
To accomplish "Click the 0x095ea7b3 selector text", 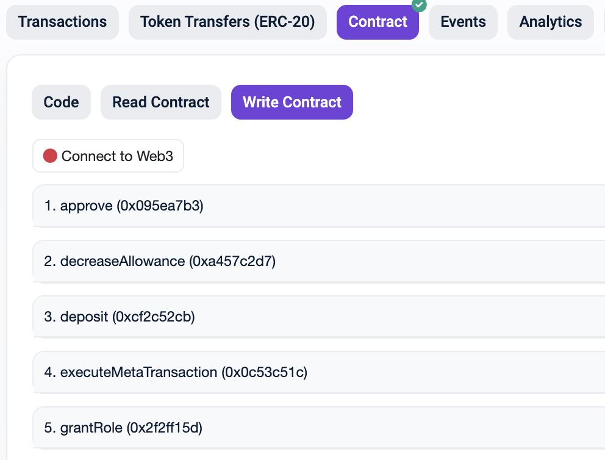I will pos(160,206).
